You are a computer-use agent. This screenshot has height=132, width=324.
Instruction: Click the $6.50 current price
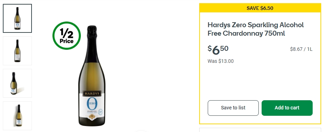click(x=218, y=50)
